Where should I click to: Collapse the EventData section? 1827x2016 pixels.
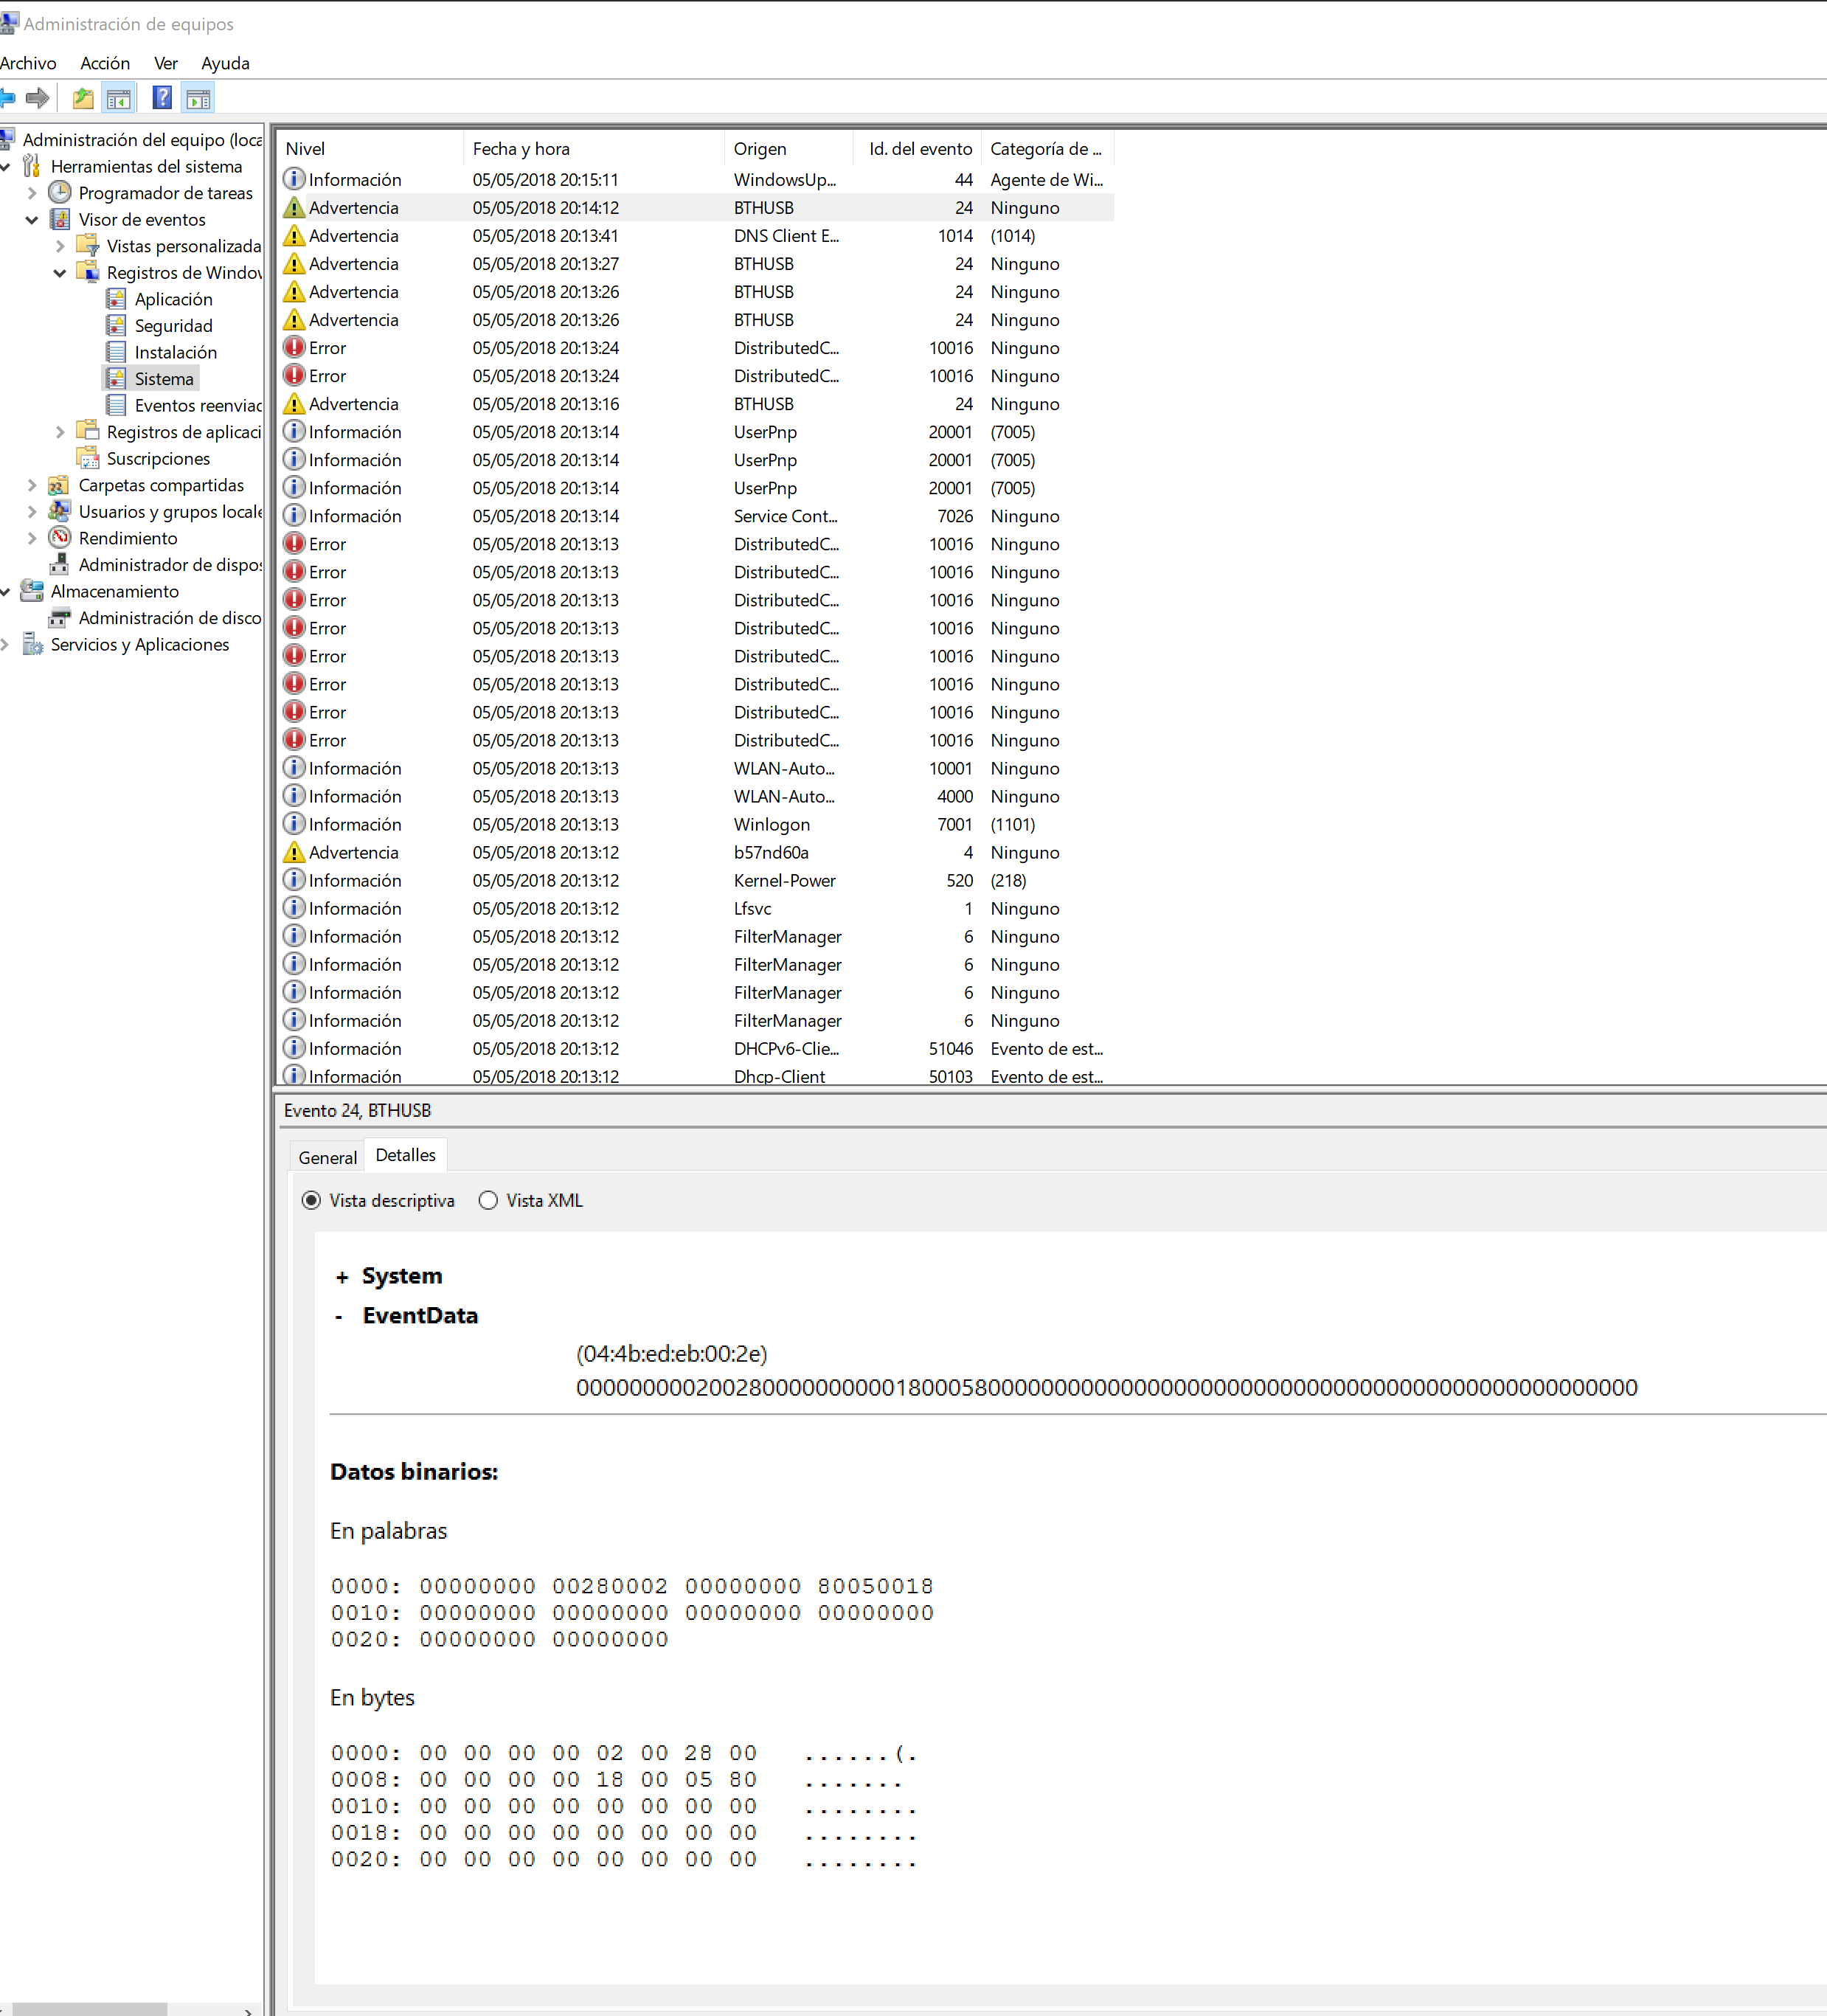coord(340,1316)
